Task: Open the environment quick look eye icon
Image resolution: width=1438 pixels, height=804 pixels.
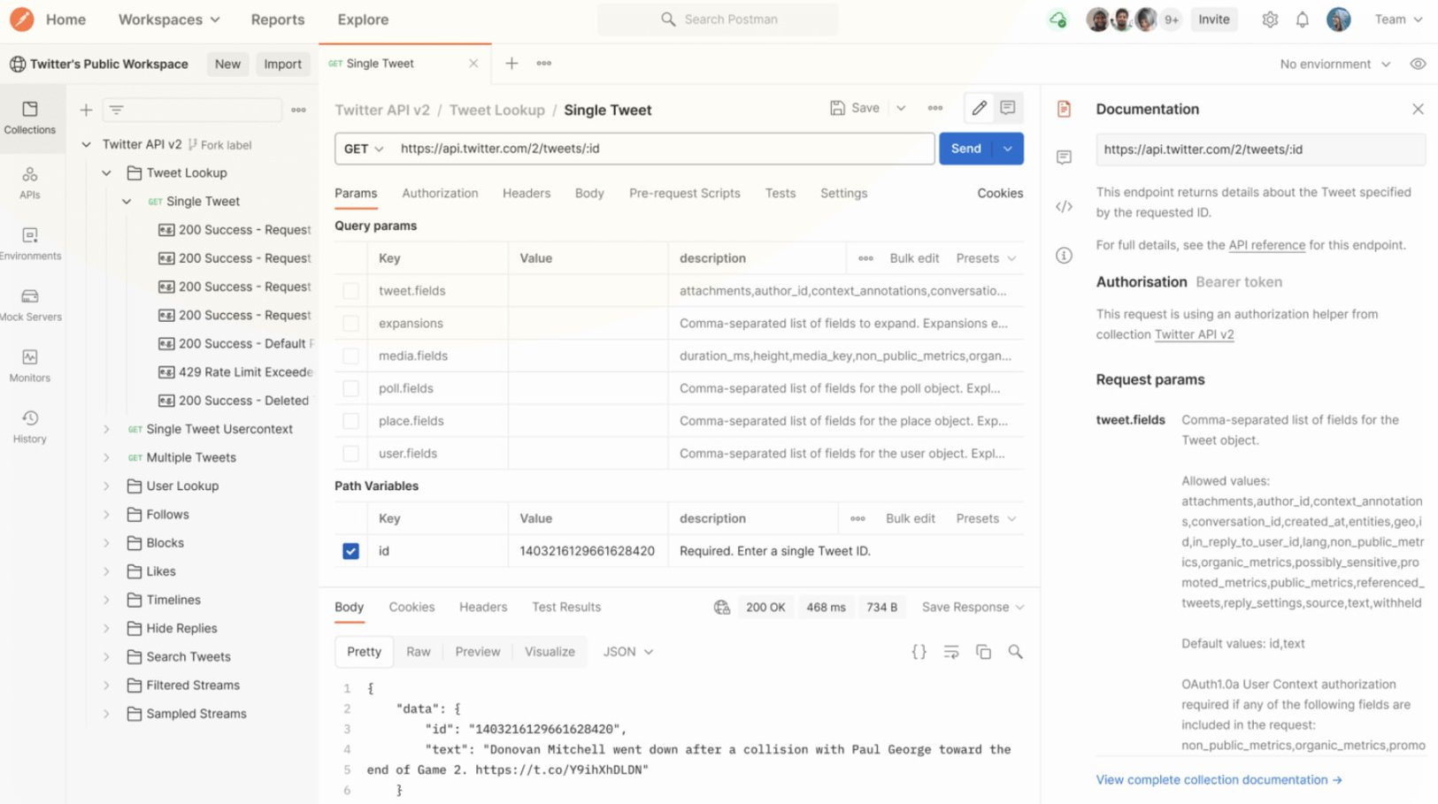Action: 1418,64
